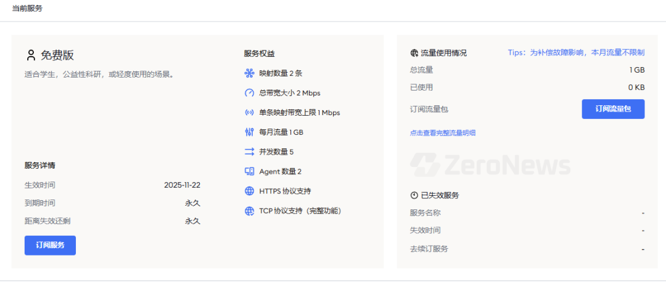Click the 服务详情 section heading

[41, 165]
